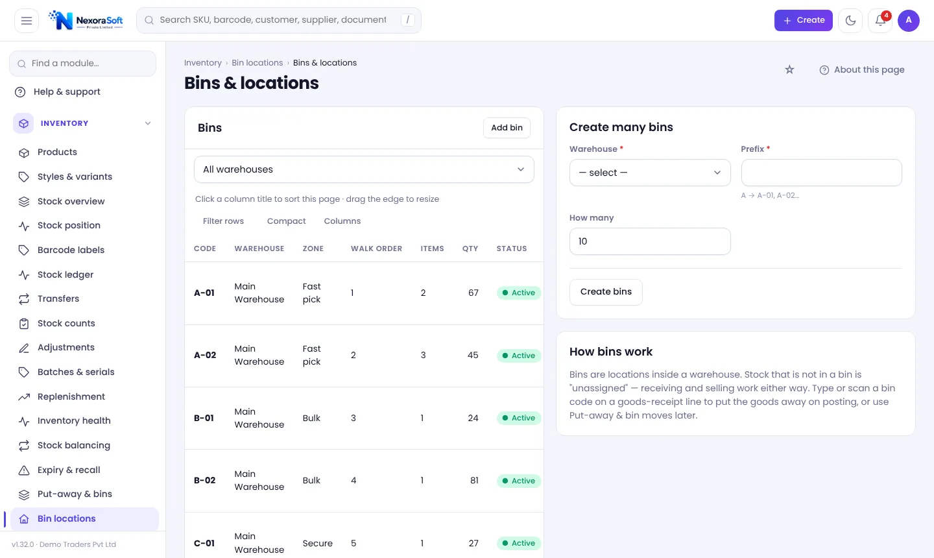The width and height of the screenshot is (934, 558).
Task: Focus the Prefix input field
Action: coord(821,173)
